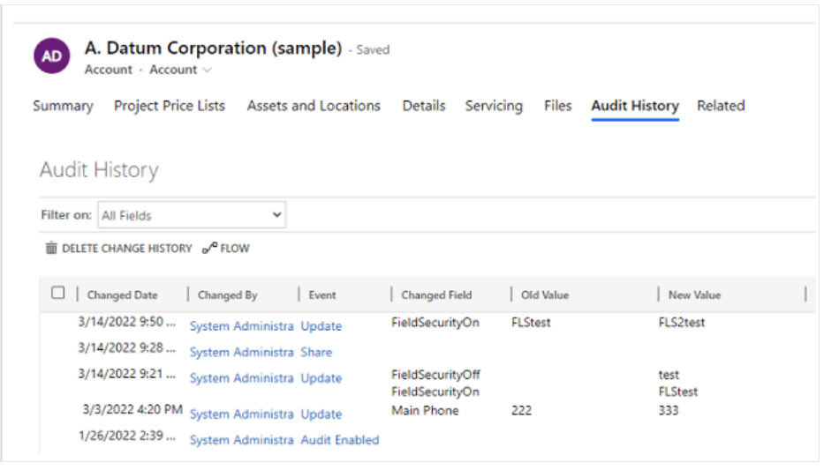Viewport: 824px width, 470px height.
Task: Open the Share event link
Action: click(316, 352)
